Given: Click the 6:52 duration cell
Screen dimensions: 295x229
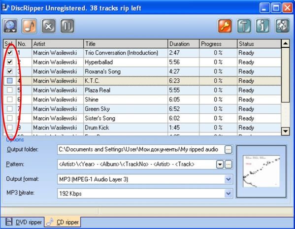Looking at the screenshot, I should click(183, 109).
